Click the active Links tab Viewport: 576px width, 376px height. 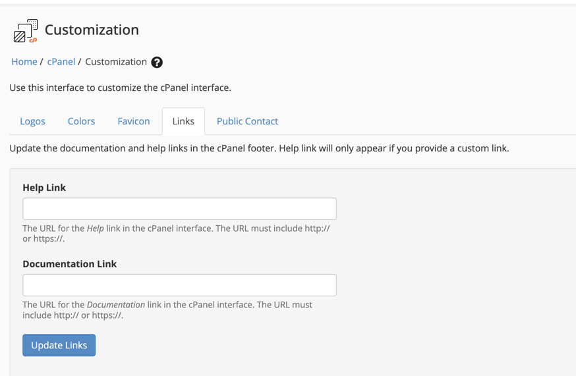click(183, 121)
